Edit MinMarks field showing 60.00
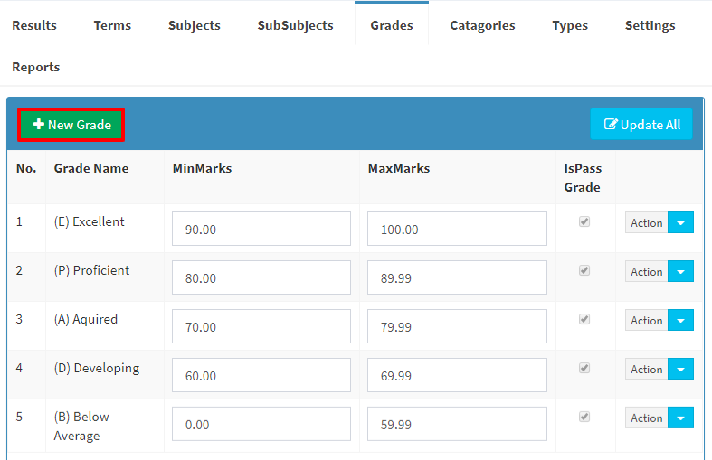 (261, 375)
